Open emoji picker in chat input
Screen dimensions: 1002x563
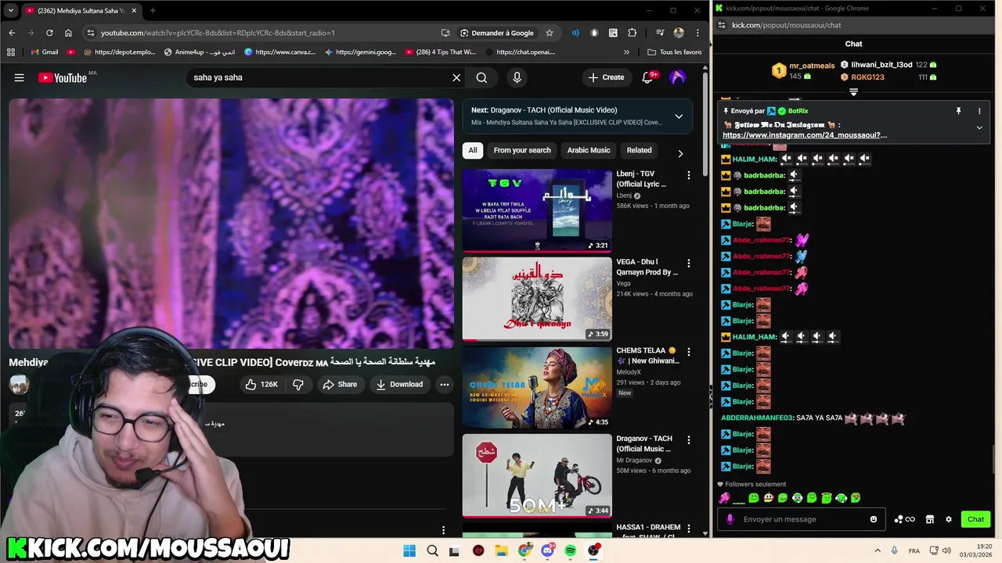(x=874, y=519)
